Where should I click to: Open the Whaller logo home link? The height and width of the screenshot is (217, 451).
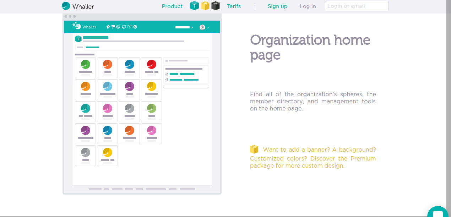tap(78, 6)
